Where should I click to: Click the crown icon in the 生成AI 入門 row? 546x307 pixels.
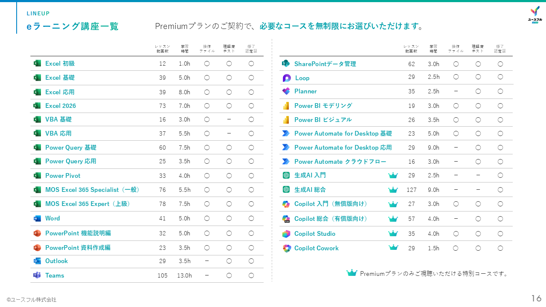click(x=393, y=175)
